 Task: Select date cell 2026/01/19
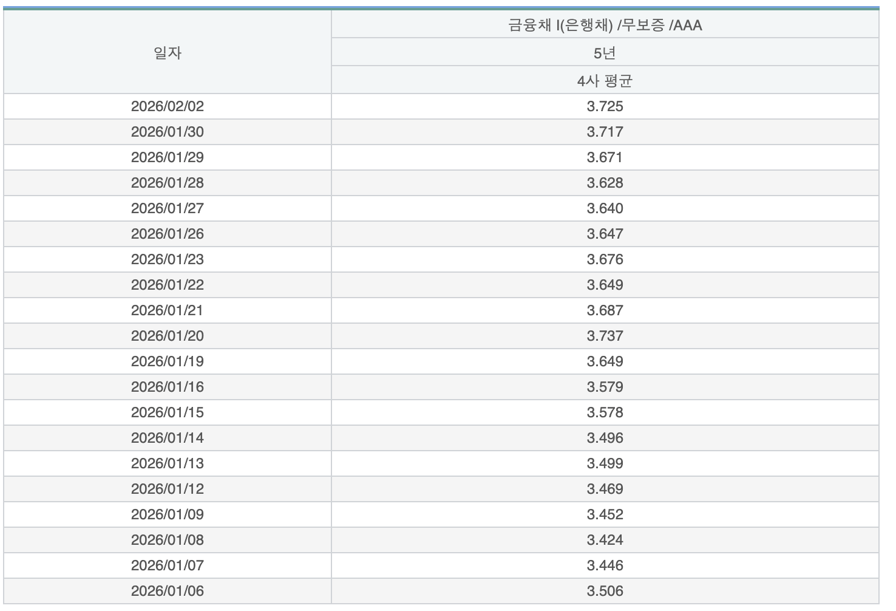168,361
